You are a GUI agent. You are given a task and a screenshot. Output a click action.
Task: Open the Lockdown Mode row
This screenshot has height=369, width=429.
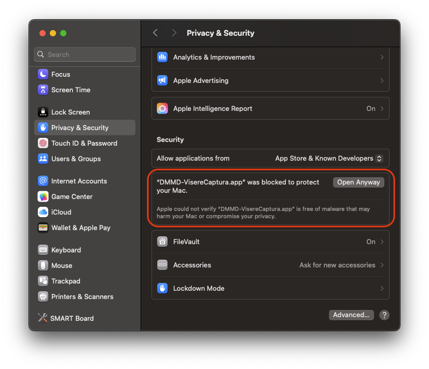(x=270, y=288)
